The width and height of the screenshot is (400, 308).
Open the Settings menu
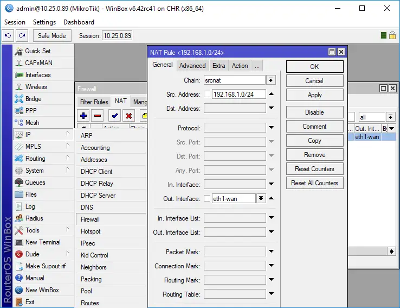pyautogui.click(x=44, y=22)
